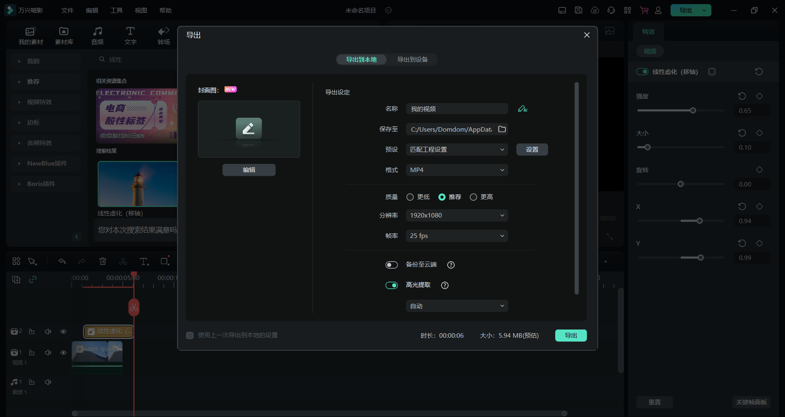Click the folder icon to browse save location

click(502, 129)
